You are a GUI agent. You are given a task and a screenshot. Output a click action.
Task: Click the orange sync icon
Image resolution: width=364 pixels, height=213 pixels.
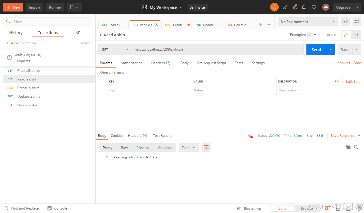(274, 7)
